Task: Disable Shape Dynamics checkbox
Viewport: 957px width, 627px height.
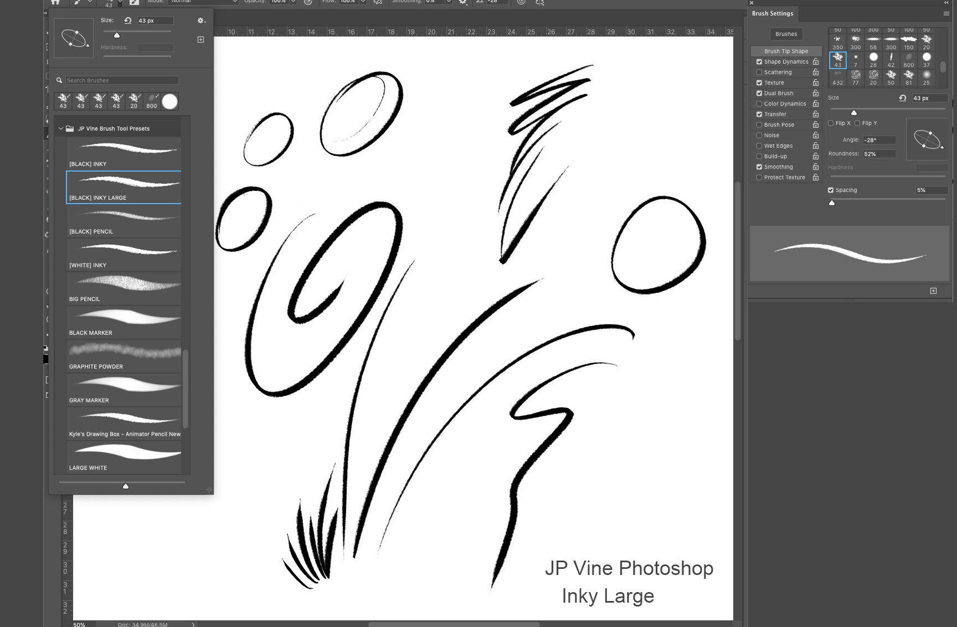Action: coord(759,62)
